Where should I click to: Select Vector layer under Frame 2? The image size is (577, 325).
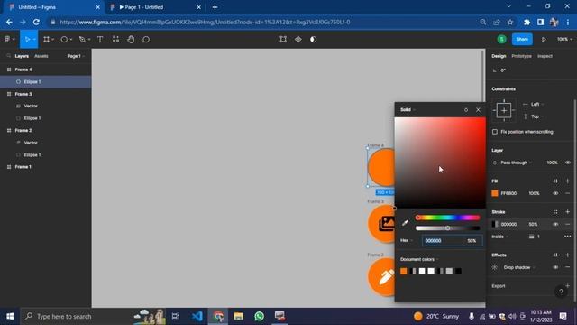pos(46,143)
